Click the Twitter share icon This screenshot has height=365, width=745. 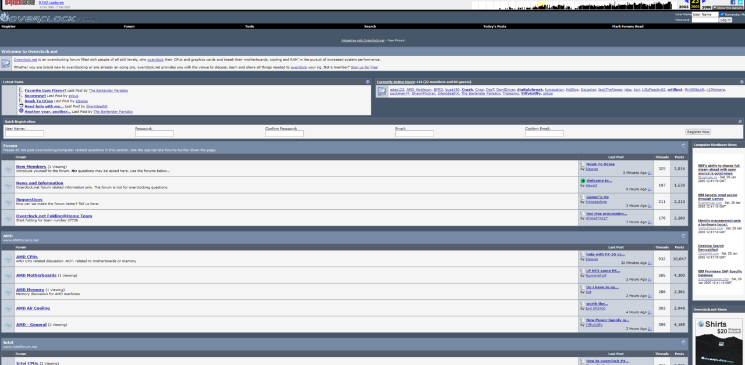point(740,2)
